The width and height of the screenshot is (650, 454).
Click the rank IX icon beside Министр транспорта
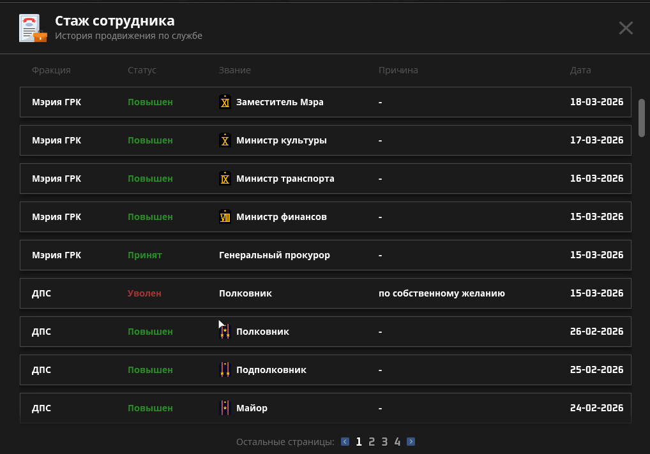pos(225,179)
